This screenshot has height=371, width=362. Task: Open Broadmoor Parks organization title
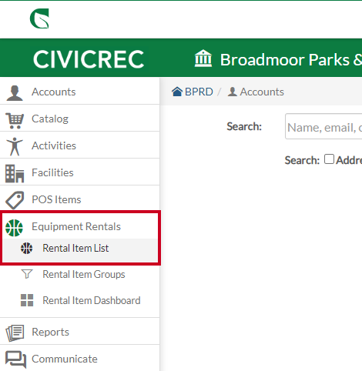291,60
